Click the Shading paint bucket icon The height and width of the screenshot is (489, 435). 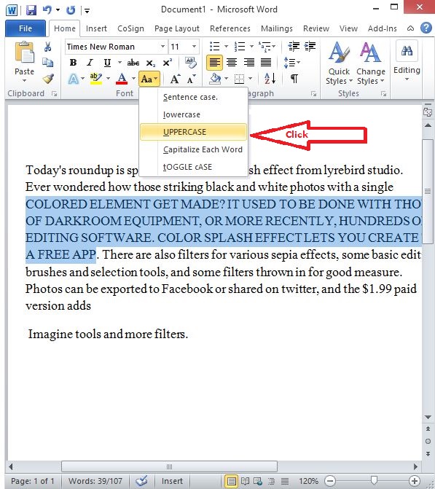[215, 79]
